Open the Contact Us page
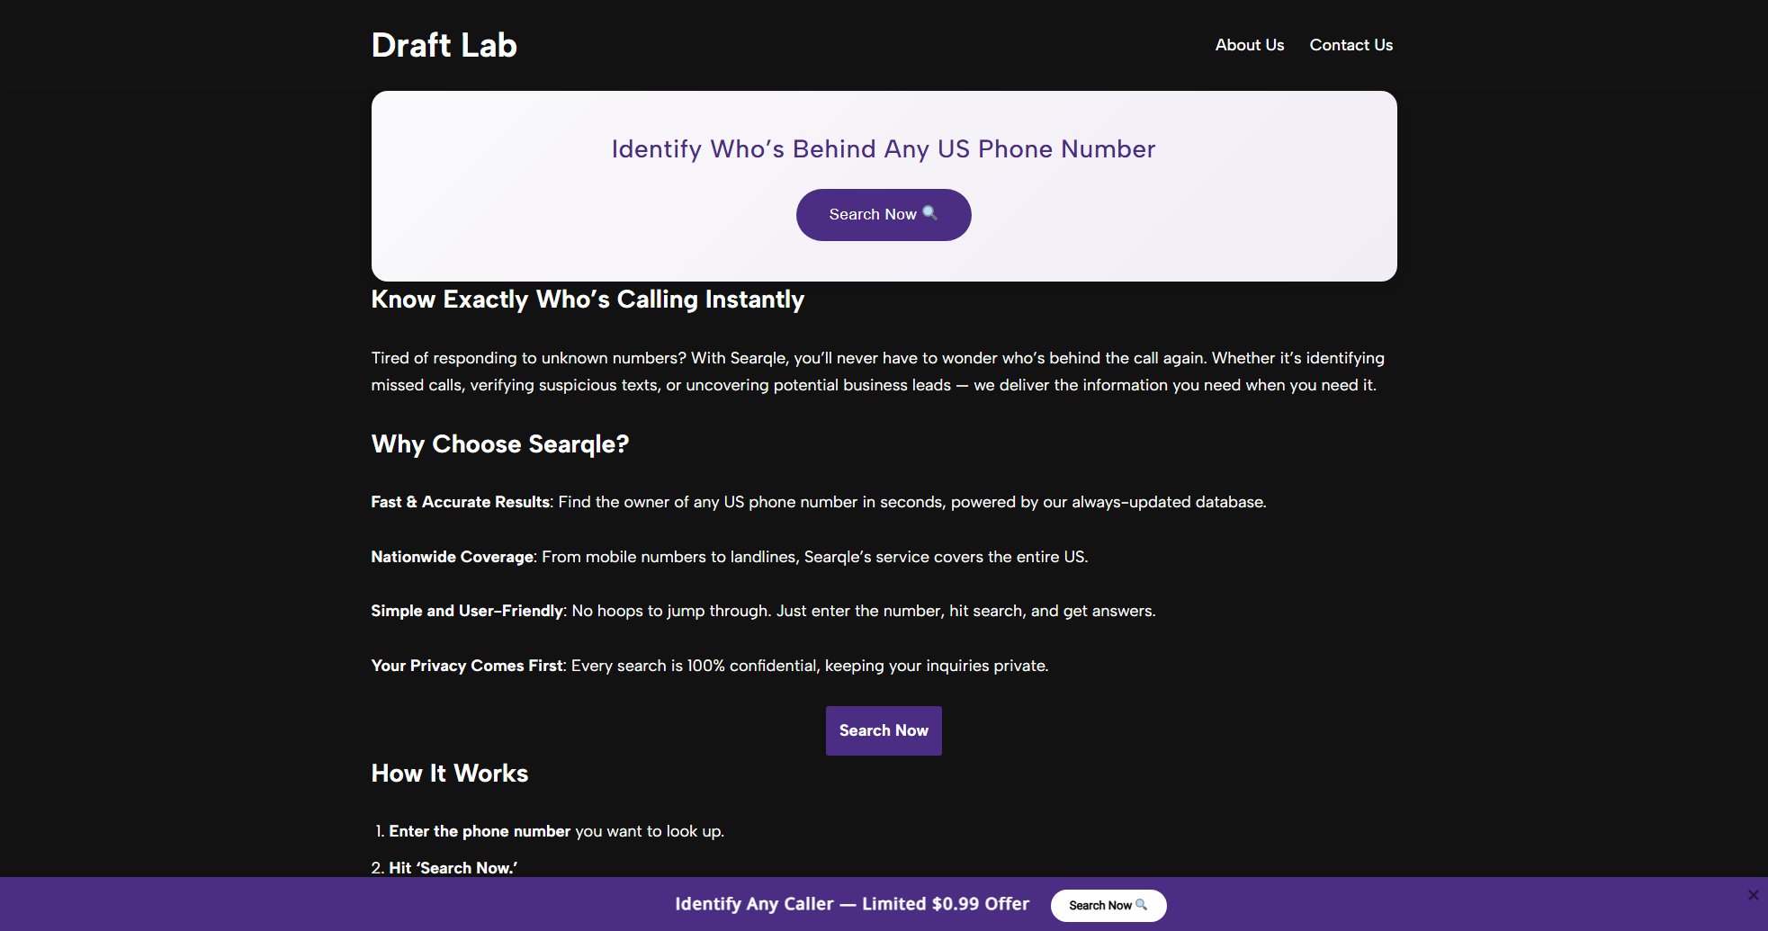The image size is (1768, 931). point(1351,45)
